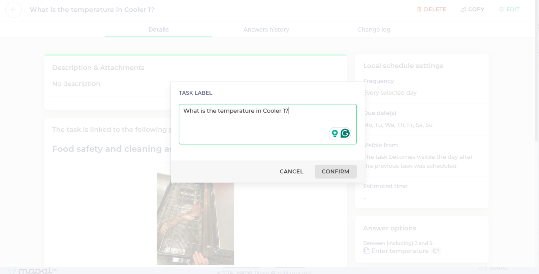
Task: Click the 'Local schedule settings' heading
Action: (x=403, y=66)
